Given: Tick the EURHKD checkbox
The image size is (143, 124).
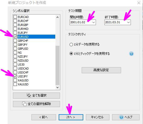Looking at the screenshot, I should pyautogui.click(x=15, y=29).
